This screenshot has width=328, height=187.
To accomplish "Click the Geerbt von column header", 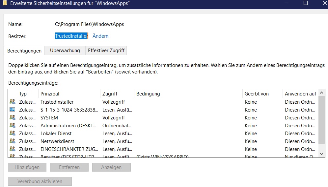I will [x=262, y=94].
